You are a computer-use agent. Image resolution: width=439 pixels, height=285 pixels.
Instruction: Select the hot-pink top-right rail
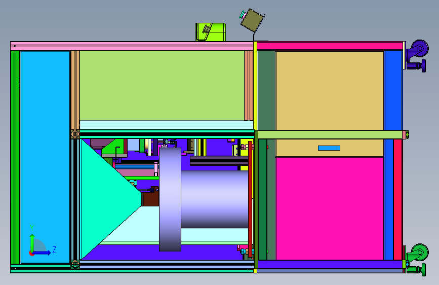[330, 46]
